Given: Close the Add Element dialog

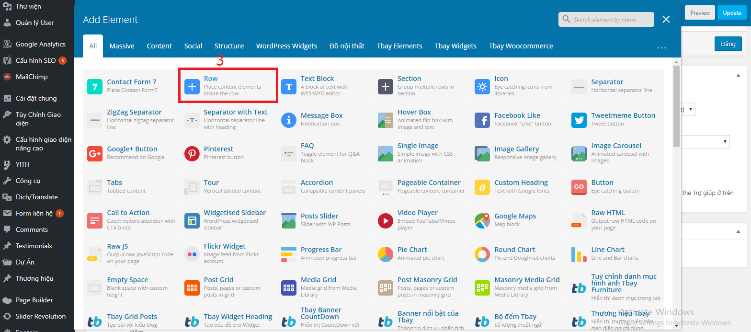Looking at the screenshot, I should tap(666, 19).
